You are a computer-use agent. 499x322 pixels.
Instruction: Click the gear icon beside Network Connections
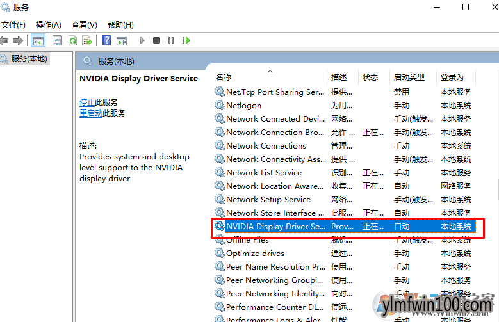[220, 145]
